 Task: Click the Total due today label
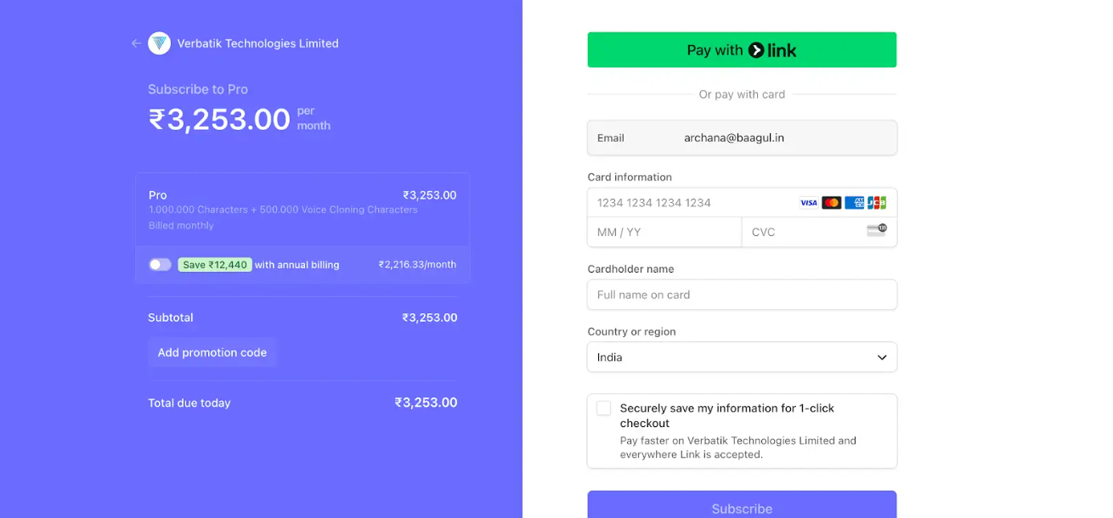189,403
